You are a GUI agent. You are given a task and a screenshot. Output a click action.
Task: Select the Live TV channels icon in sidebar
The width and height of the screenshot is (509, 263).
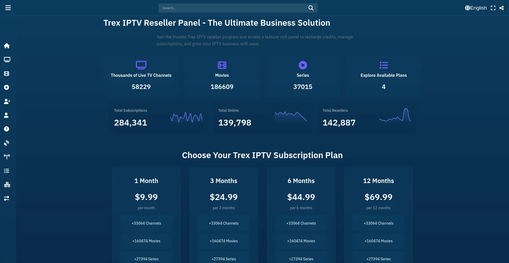(x=7, y=60)
